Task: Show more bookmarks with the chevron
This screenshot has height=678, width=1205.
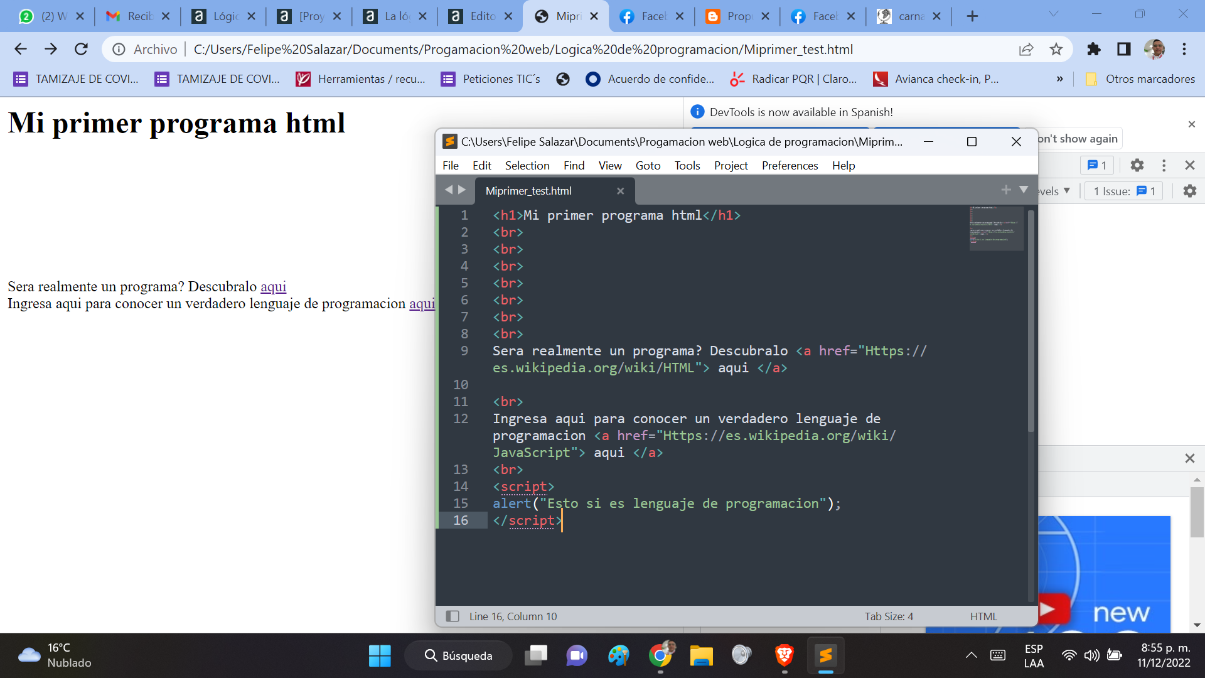Action: 1060,79
